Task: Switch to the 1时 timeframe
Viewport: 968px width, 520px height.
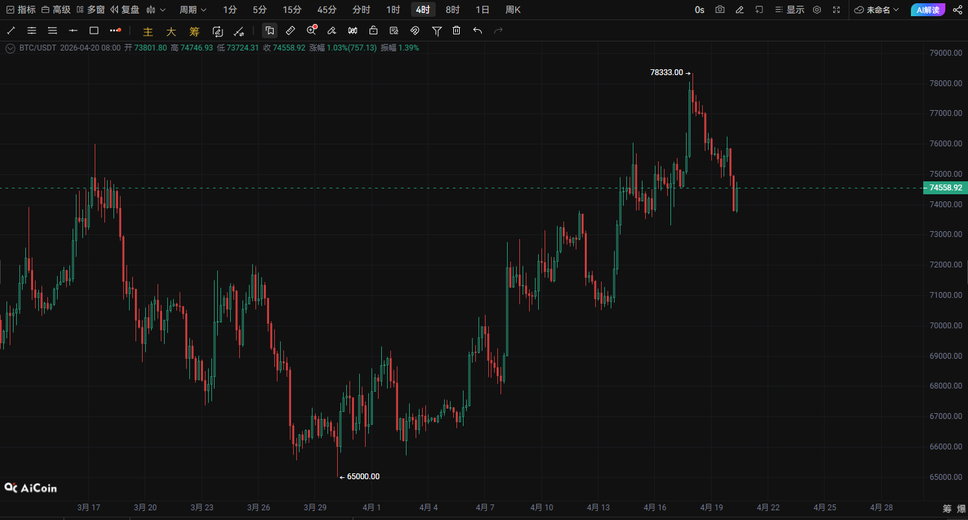Action: (x=393, y=10)
